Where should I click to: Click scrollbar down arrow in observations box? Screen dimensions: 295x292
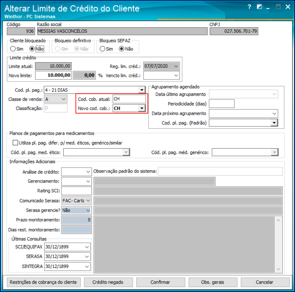point(278,269)
